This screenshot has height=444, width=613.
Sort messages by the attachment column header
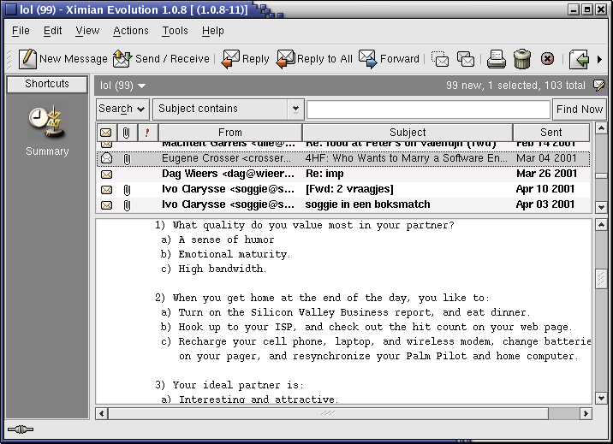pyautogui.click(x=127, y=133)
